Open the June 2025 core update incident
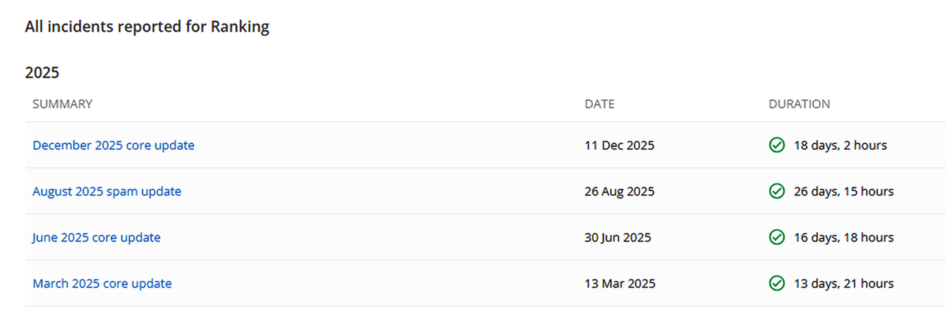952x331 pixels. pyautogui.click(x=96, y=237)
